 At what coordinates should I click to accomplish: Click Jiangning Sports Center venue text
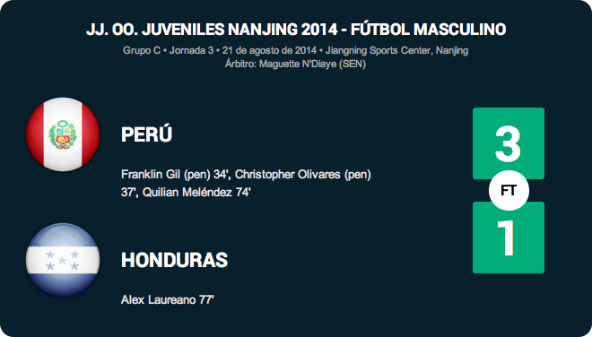379,50
